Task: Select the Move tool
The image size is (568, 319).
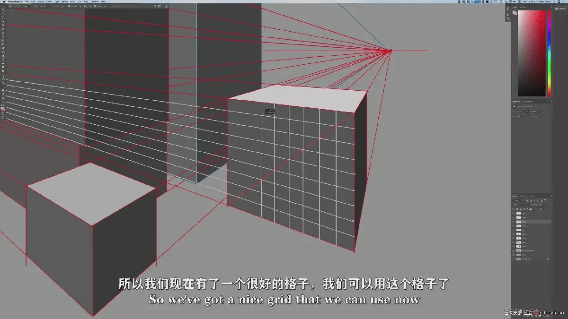Action: [3, 9]
